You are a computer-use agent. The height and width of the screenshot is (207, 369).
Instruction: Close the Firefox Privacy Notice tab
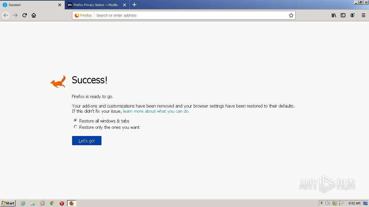pos(125,5)
